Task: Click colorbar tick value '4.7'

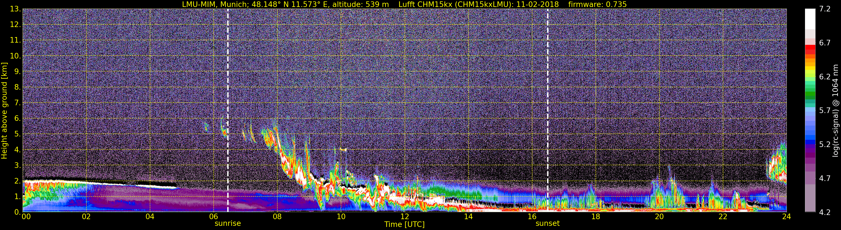Action: point(825,178)
